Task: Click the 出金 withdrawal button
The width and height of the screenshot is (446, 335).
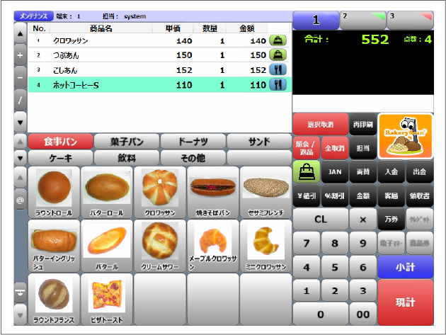Action: pos(420,171)
